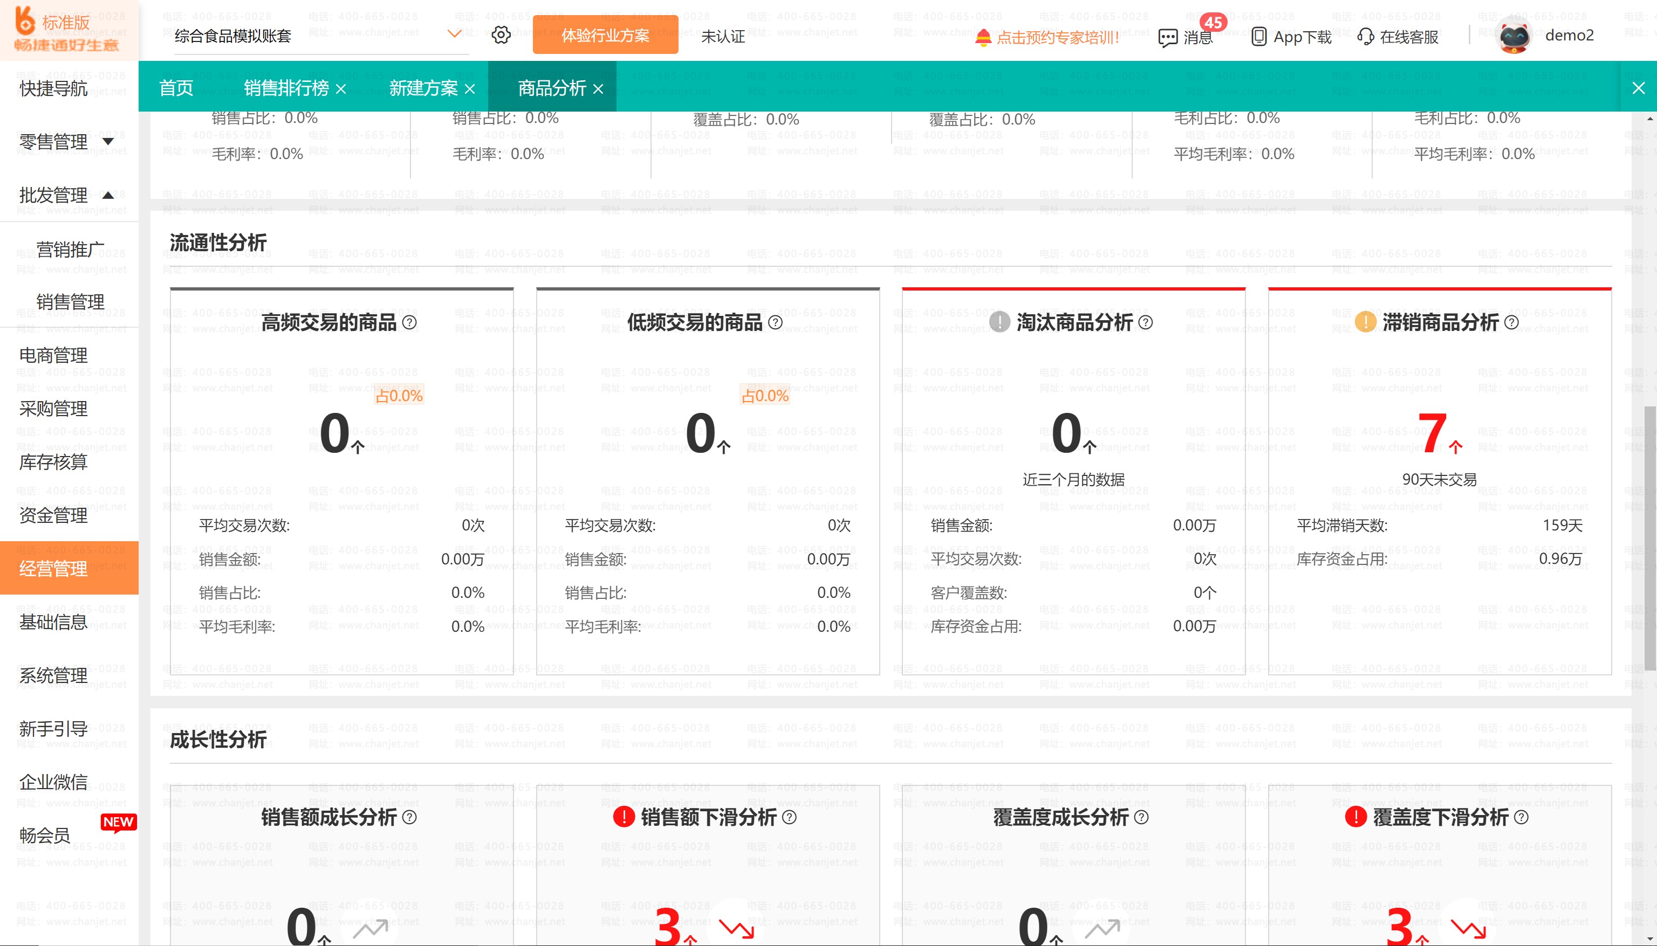Image resolution: width=1657 pixels, height=946 pixels.
Task: Open 基础信息 in sidebar
Action: 53,622
